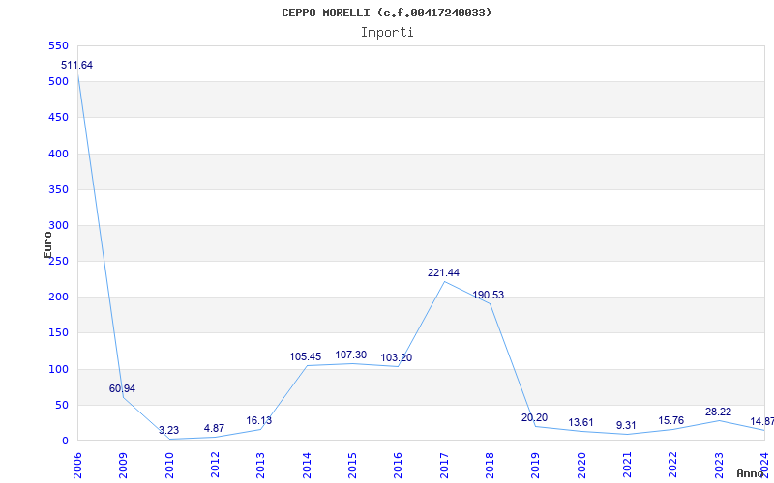Select the 15.76 value for 2022
The height and width of the screenshot is (483, 774).
click(x=670, y=420)
